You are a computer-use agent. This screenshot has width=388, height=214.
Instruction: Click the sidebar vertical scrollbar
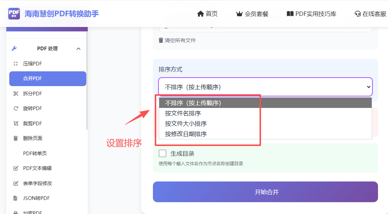(x=87, y=80)
